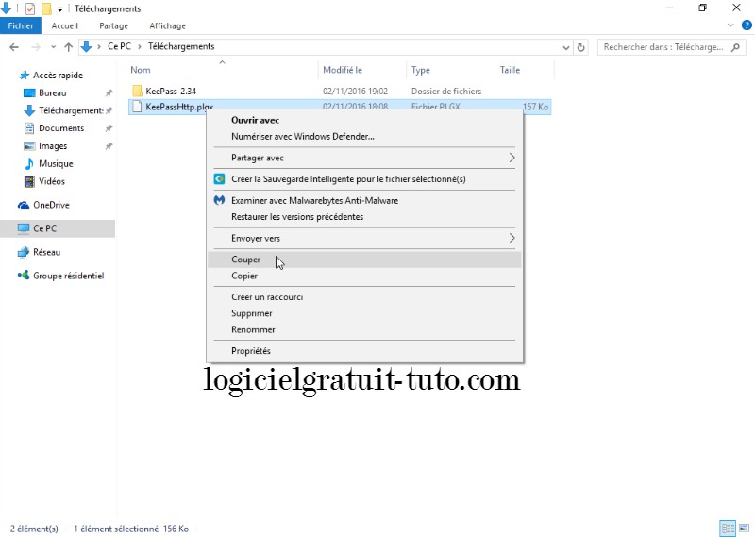Screen dimensions: 755x537
Task: Open Téléchargements in the navigation pane
Action: click(71, 110)
